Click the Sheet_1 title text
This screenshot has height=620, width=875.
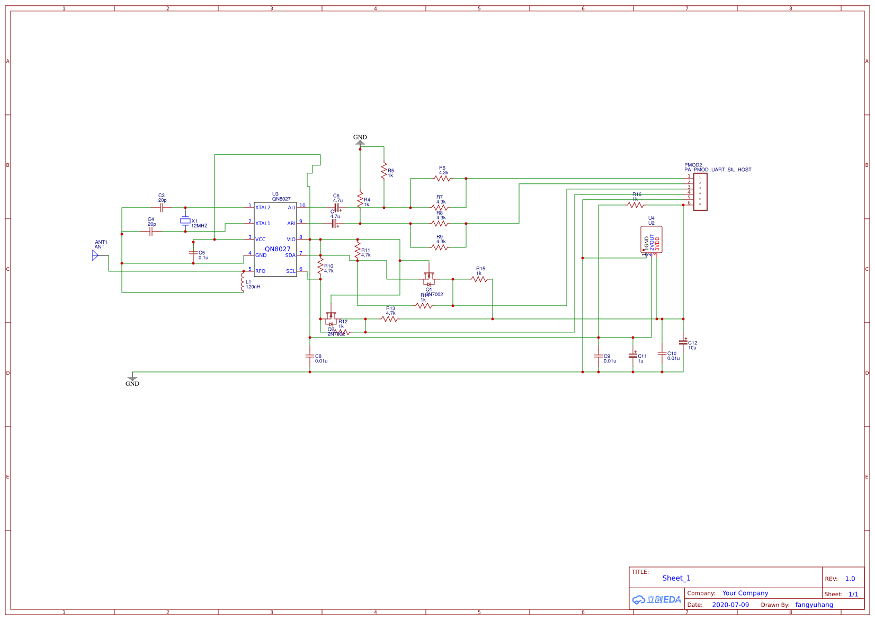(x=676, y=578)
